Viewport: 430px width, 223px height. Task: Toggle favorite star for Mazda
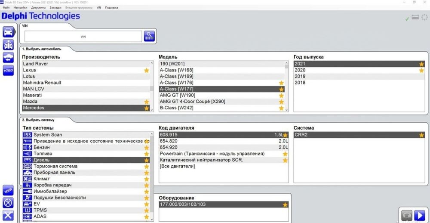click(147, 102)
